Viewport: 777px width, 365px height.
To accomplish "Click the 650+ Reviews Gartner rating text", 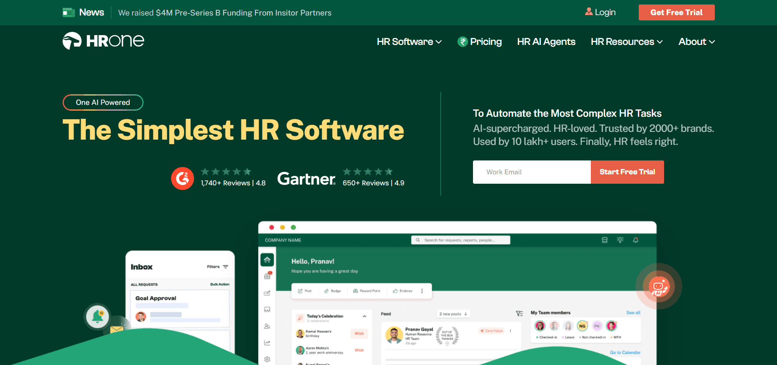I will (x=373, y=183).
